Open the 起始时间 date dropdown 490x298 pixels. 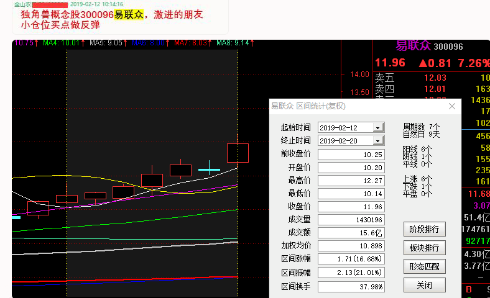(x=378, y=128)
